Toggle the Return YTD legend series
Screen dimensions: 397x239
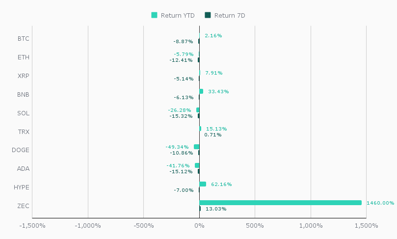click(x=178, y=16)
